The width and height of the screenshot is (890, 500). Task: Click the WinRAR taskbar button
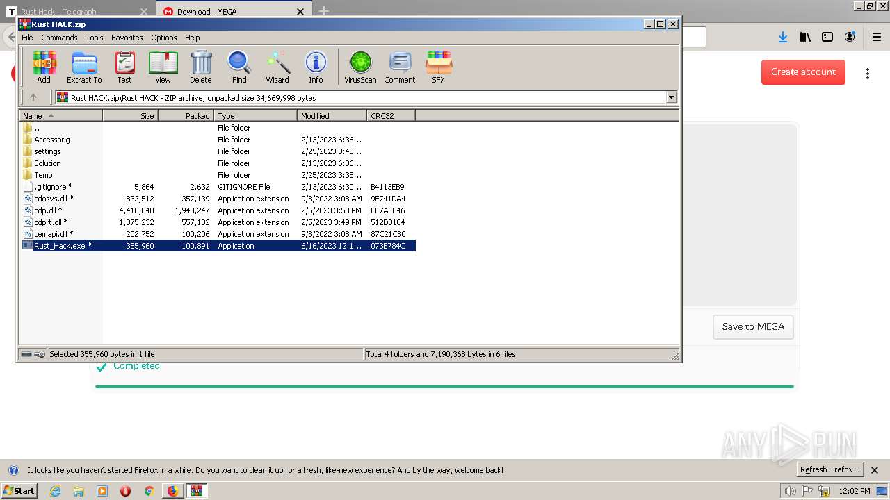coord(196,491)
